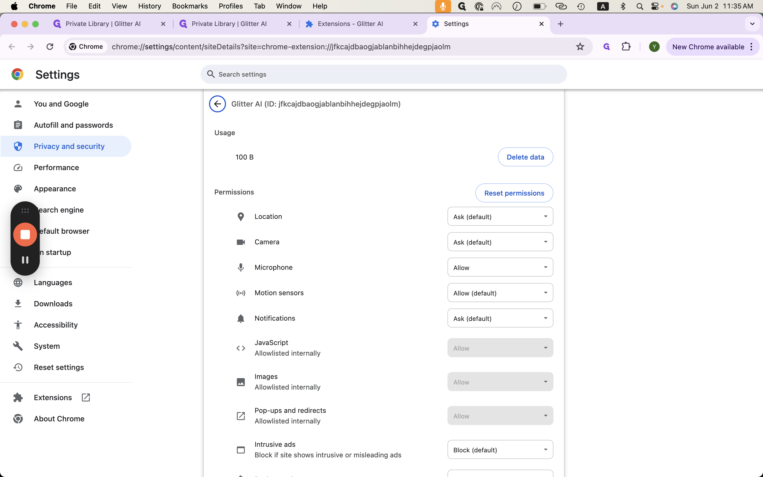Open Camera permission dropdown
The width and height of the screenshot is (763, 477).
pos(500,242)
